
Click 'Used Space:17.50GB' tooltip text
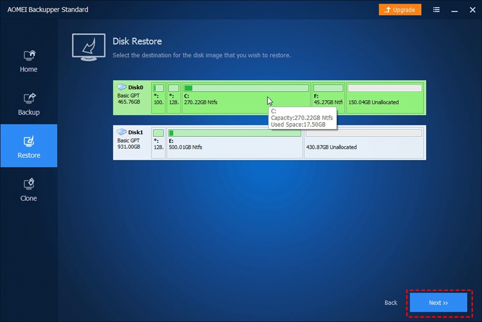pos(298,125)
